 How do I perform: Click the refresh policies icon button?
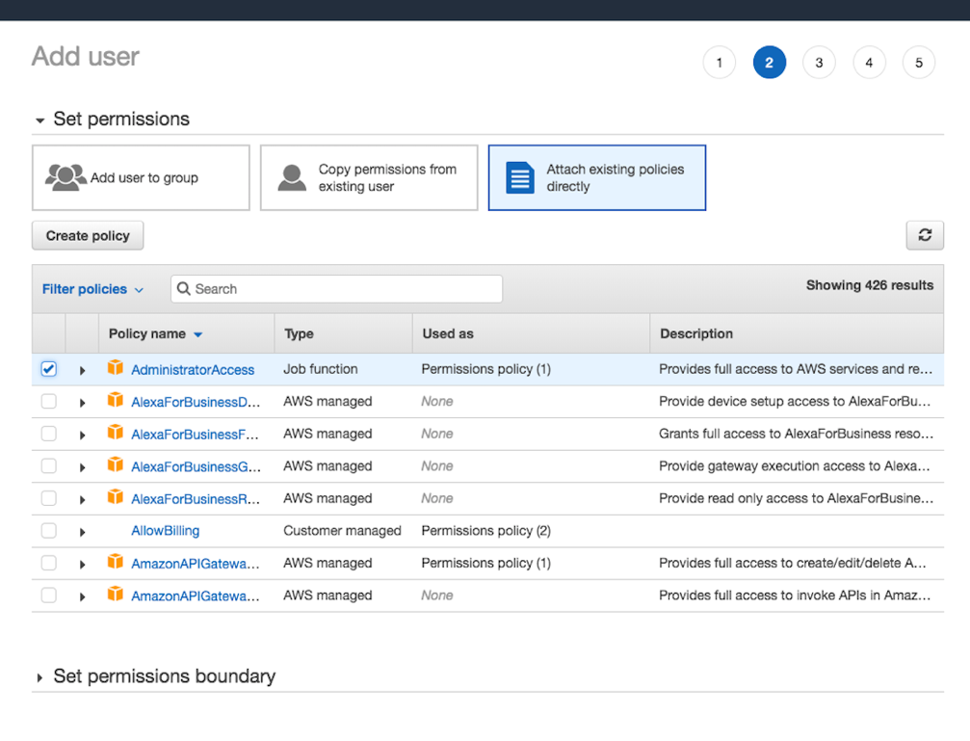click(925, 235)
